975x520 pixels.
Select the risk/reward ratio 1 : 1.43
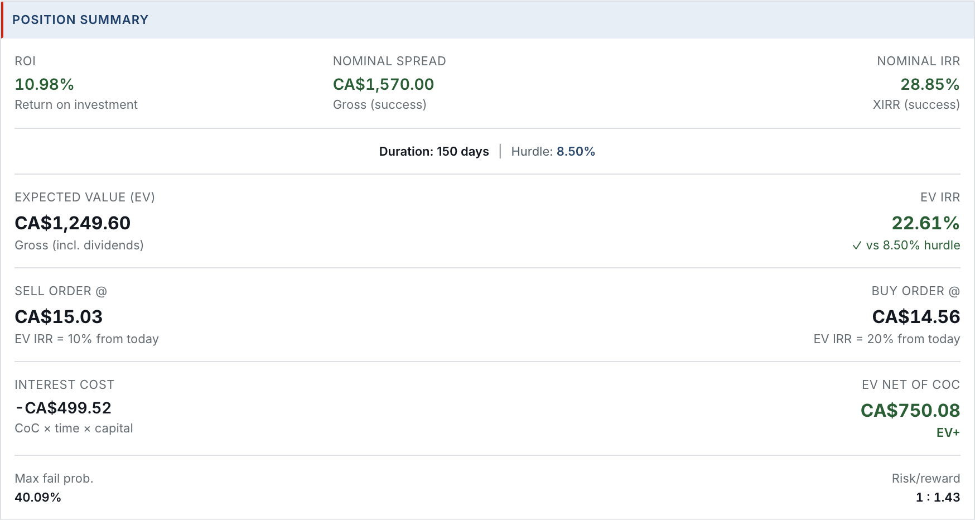click(938, 498)
